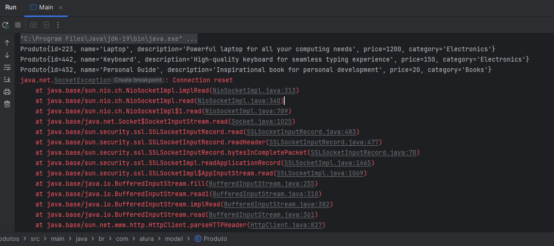Open the more options kebab menu
This screenshot has width=554, height=246.
pyautogui.click(x=58, y=25)
